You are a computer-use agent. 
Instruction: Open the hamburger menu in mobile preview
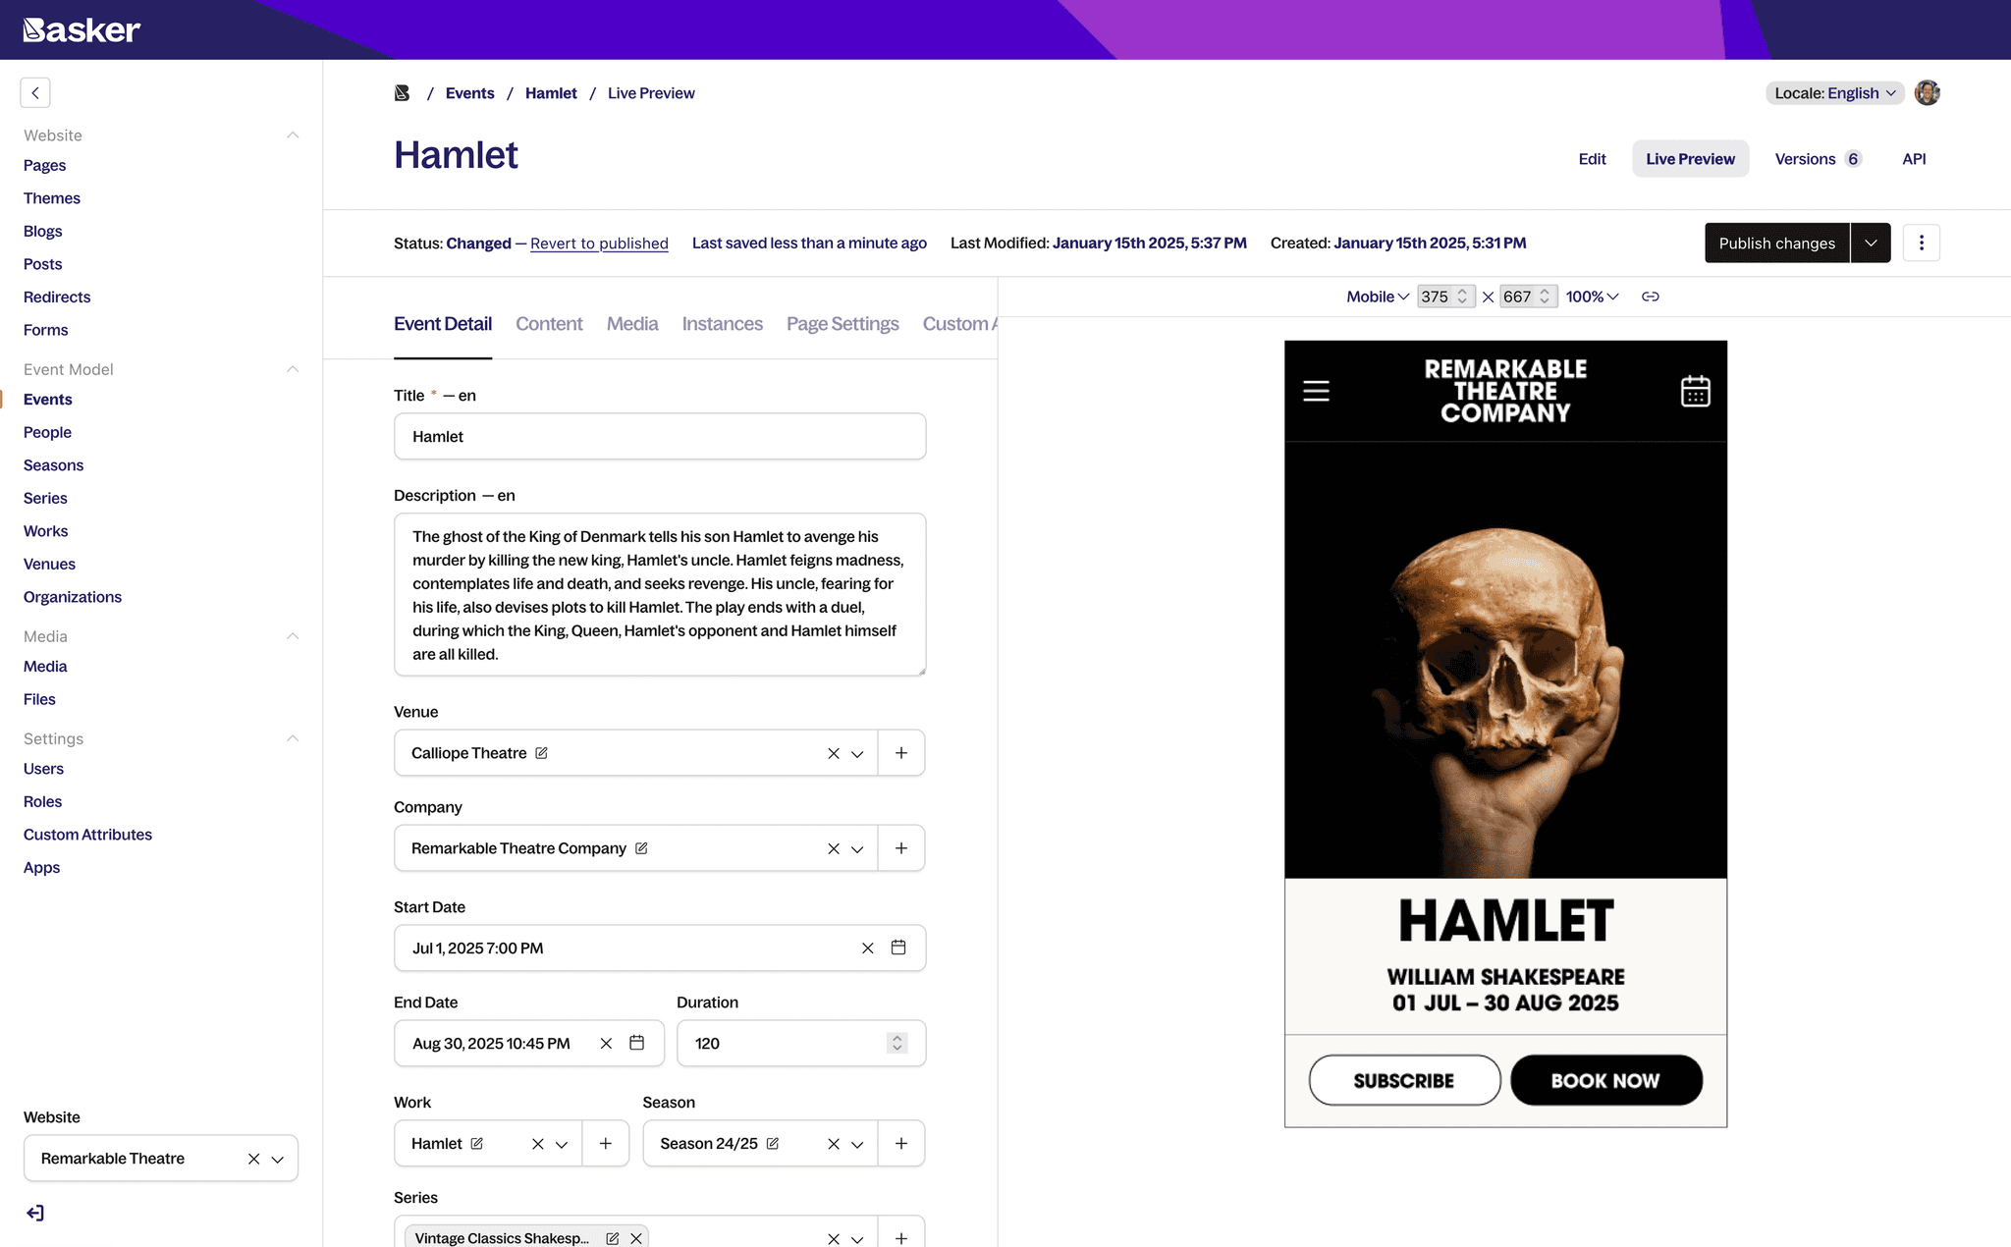point(1316,391)
